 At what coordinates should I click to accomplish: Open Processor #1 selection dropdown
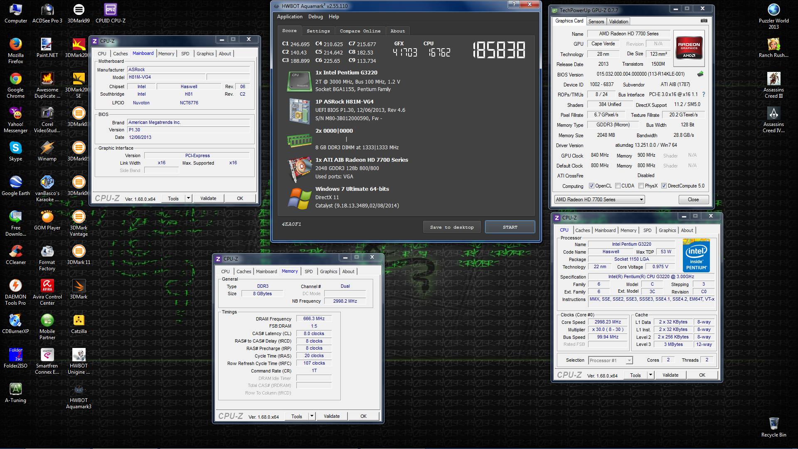(610, 360)
